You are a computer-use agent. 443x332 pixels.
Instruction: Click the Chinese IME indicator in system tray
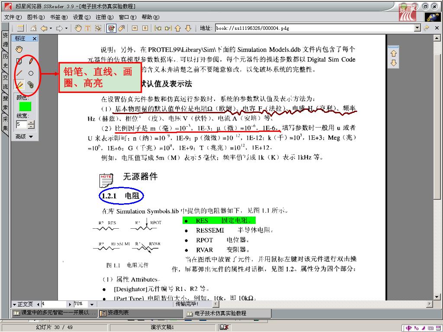click(408, 328)
